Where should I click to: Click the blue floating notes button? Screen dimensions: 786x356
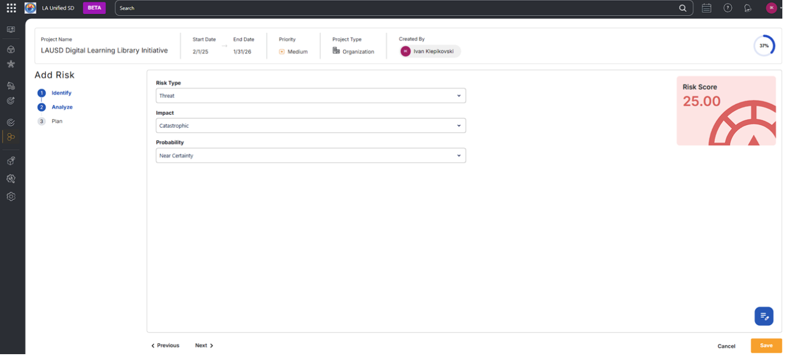click(x=764, y=316)
